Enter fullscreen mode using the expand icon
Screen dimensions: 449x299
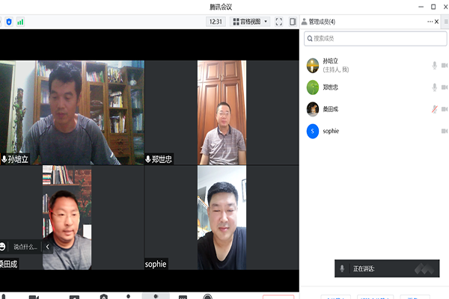pyautogui.click(x=279, y=22)
